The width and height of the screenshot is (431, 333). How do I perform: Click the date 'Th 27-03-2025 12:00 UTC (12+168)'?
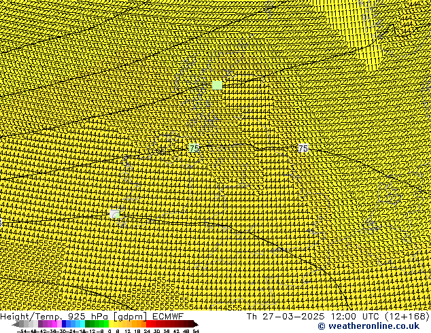point(338,317)
